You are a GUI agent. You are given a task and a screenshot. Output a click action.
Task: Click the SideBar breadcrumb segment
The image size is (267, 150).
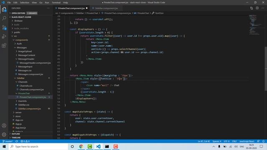pos(80,13)
